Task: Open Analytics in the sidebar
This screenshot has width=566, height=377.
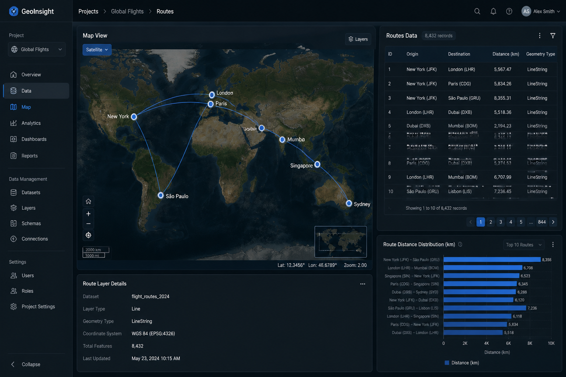Action: [x=36, y=123]
